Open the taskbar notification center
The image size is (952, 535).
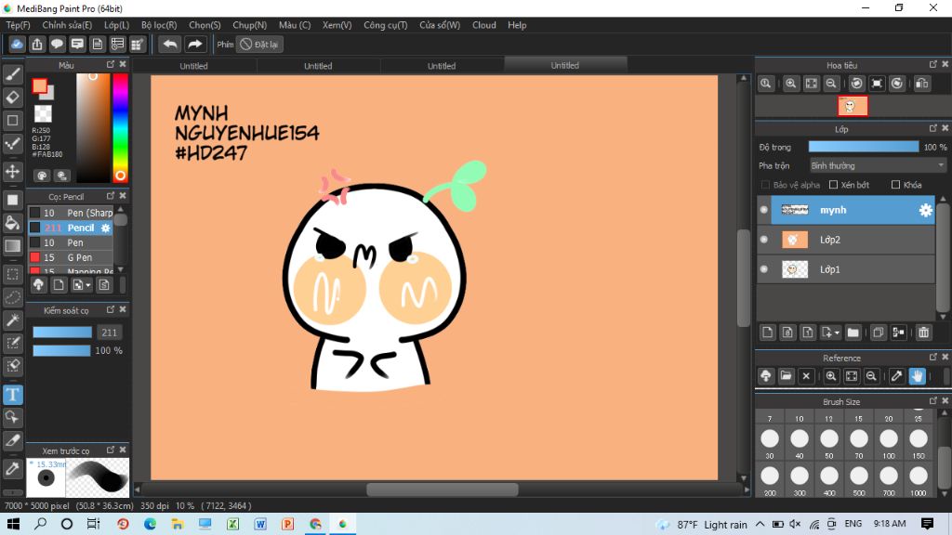[927, 524]
